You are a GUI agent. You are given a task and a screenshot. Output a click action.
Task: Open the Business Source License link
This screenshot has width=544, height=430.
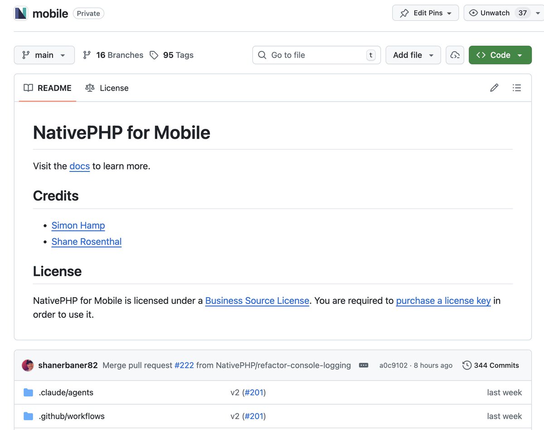click(257, 301)
